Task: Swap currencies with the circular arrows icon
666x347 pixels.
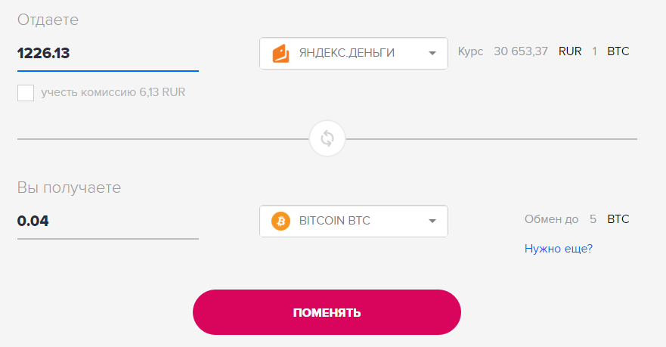Action: point(327,138)
